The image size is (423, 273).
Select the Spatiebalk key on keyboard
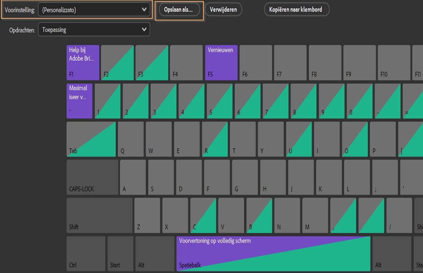coord(273,254)
